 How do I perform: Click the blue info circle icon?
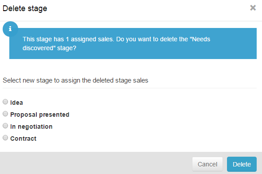pyautogui.click(x=10, y=29)
